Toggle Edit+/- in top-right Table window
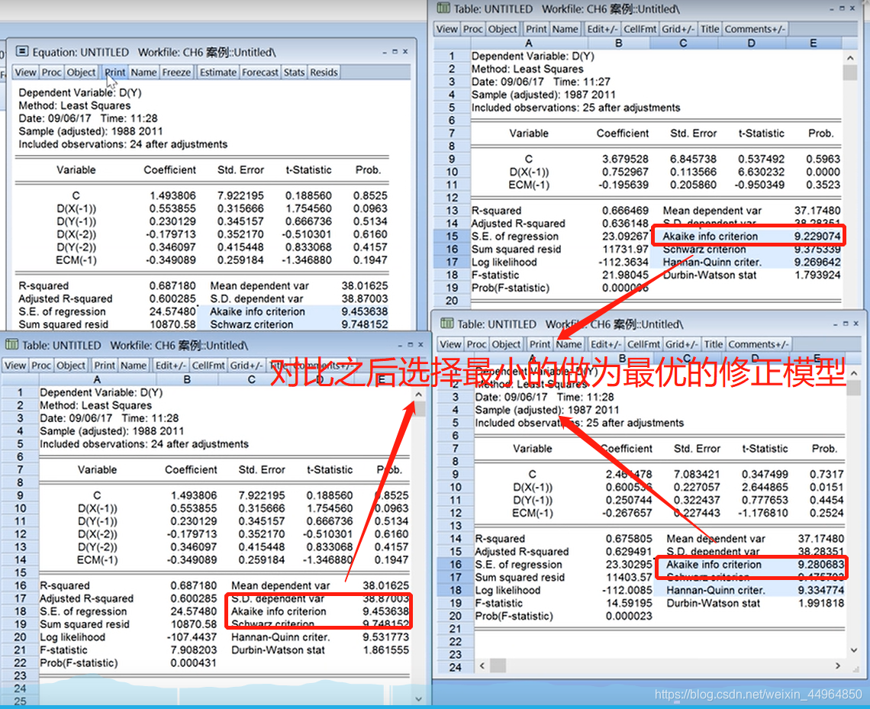The width and height of the screenshot is (870, 709). pos(603,29)
